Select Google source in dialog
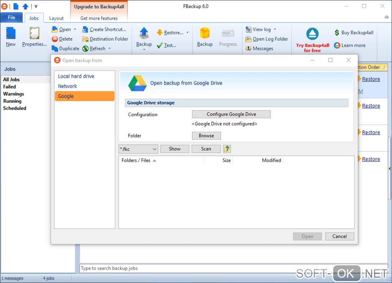The height and width of the screenshot is (283, 392). 85,96
